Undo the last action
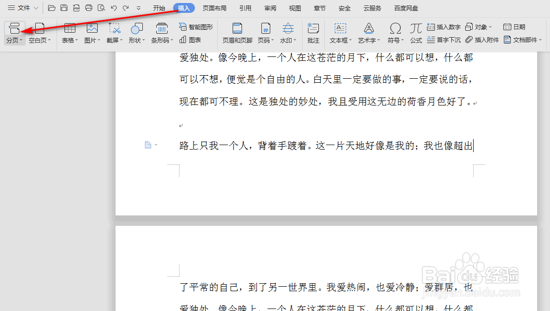This screenshot has height=311, width=550. click(x=114, y=8)
